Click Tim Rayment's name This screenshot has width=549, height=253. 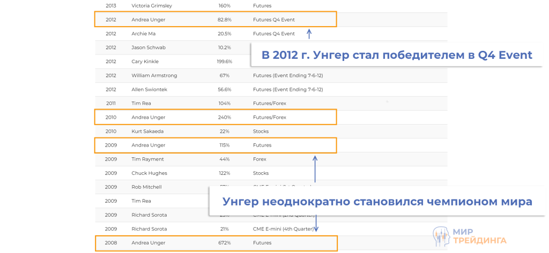tap(147, 159)
